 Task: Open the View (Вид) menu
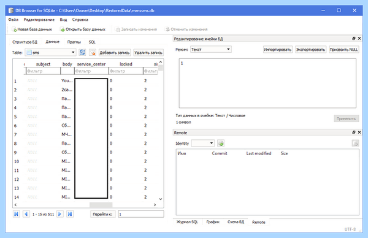coord(63,20)
